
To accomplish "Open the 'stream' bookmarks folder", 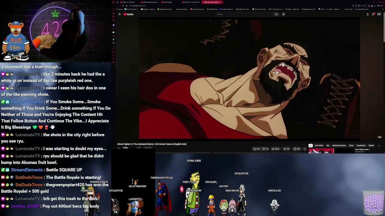I will 120,9.
